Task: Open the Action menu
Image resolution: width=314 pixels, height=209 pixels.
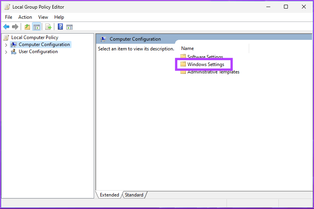Action: (x=25, y=17)
